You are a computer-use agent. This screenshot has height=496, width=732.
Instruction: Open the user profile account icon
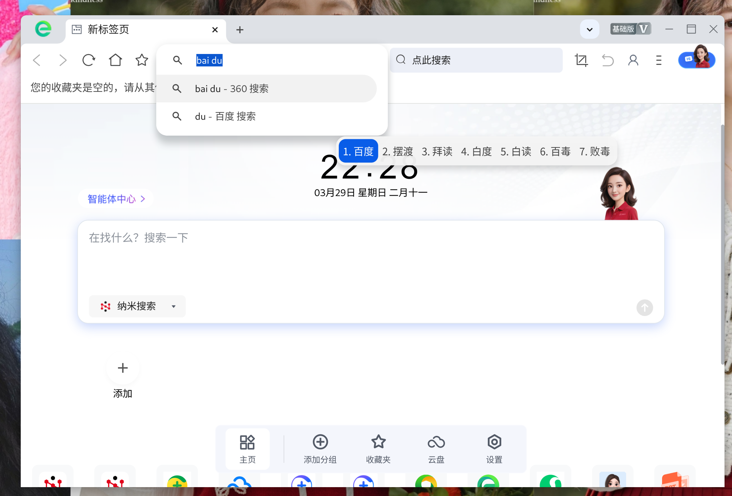tap(633, 60)
